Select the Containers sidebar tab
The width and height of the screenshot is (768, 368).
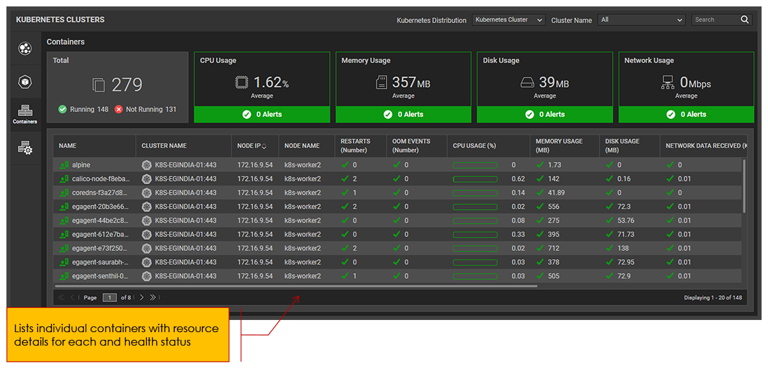tap(25, 114)
